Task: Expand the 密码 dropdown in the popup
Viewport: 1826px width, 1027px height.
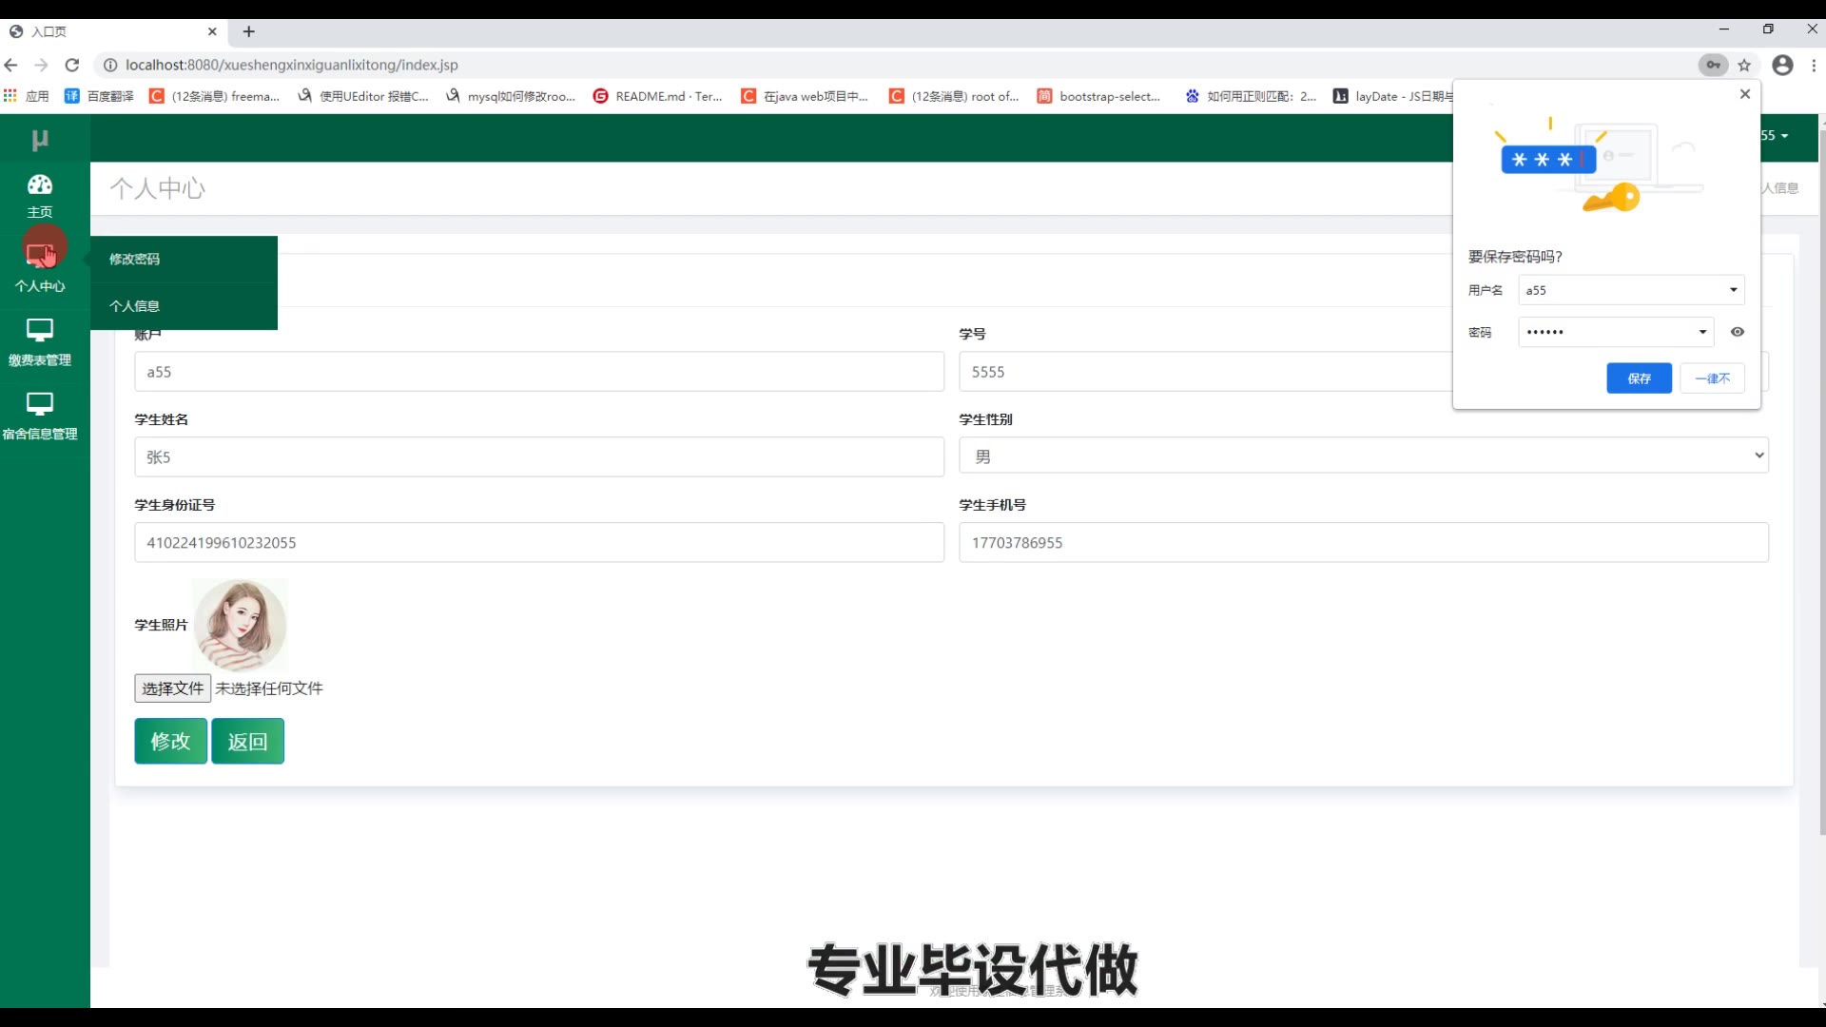Action: pyautogui.click(x=1702, y=332)
